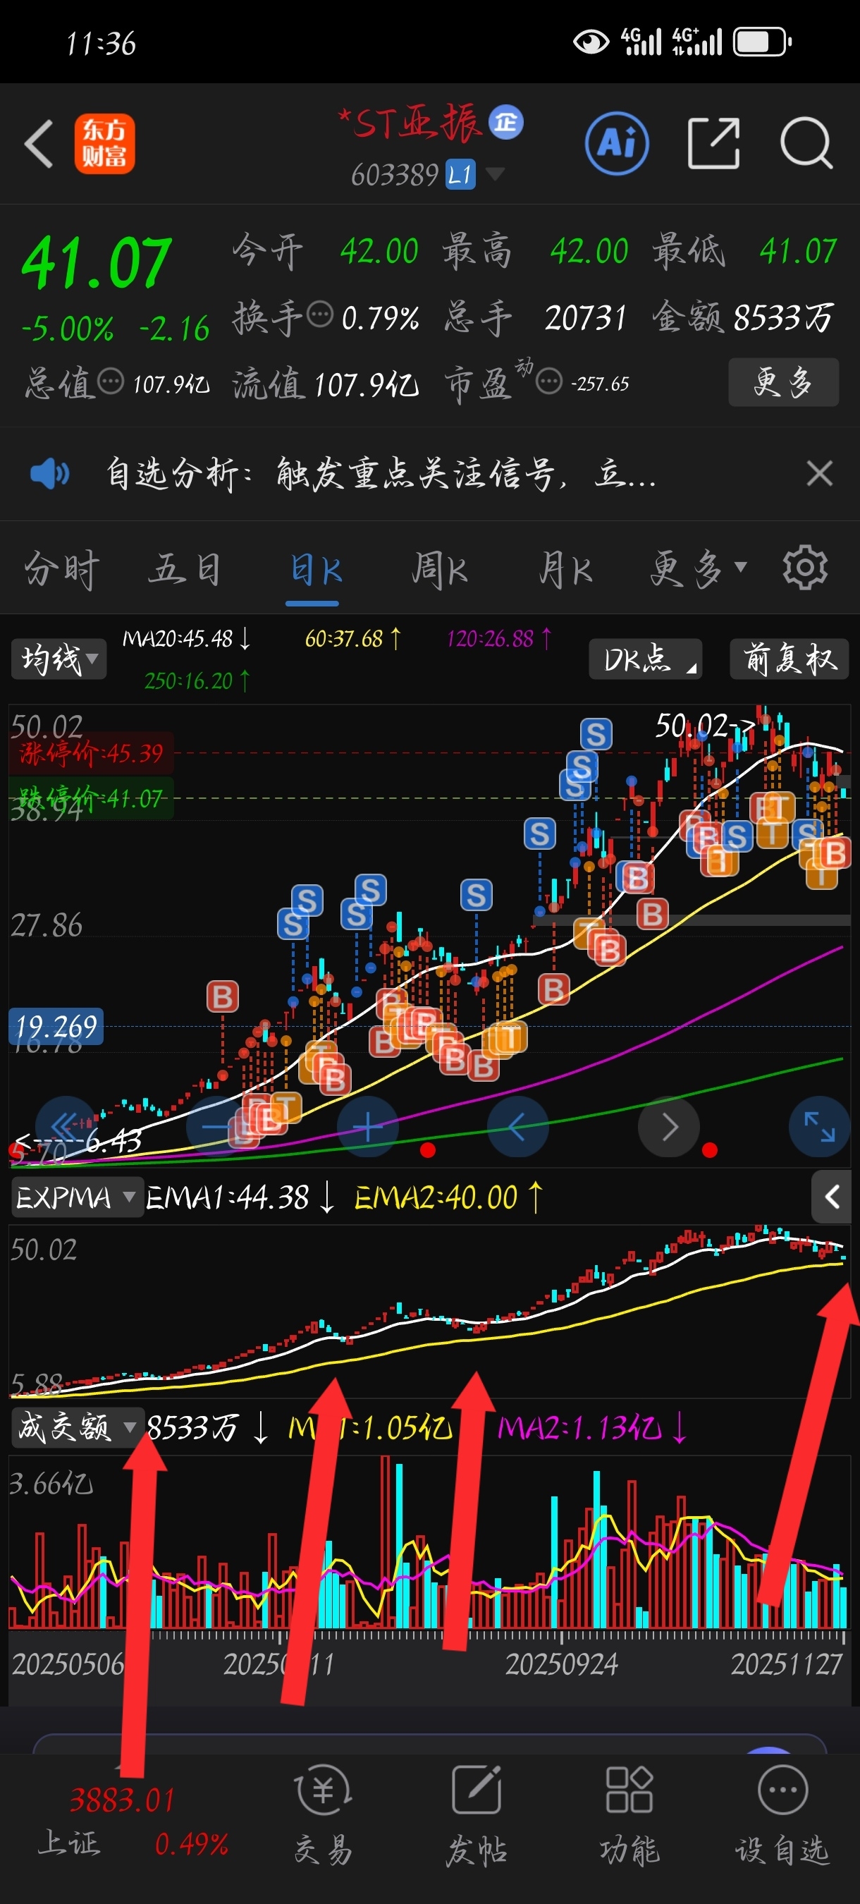Play the 自选分析 speaker icon
Image resolution: width=860 pixels, height=1904 pixels.
coord(50,473)
